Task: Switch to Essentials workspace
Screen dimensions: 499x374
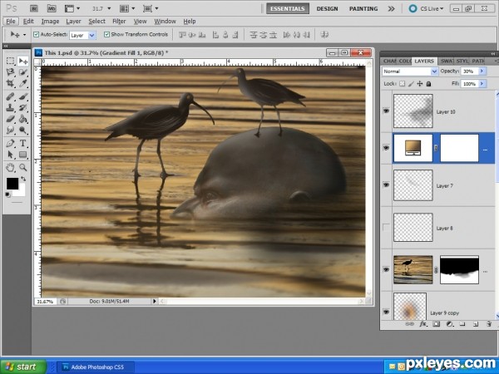Action: coord(288,8)
